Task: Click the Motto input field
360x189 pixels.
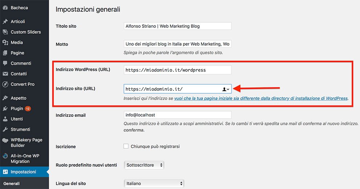Action: (177, 44)
